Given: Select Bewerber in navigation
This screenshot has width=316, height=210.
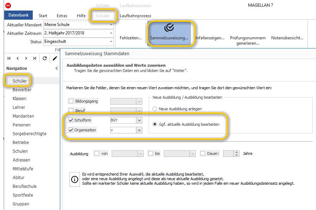Looking at the screenshot, I should [x=22, y=90].
